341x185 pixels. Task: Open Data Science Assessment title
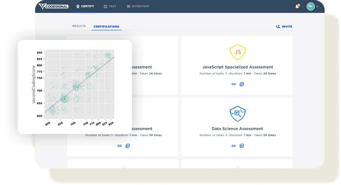tap(237, 129)
